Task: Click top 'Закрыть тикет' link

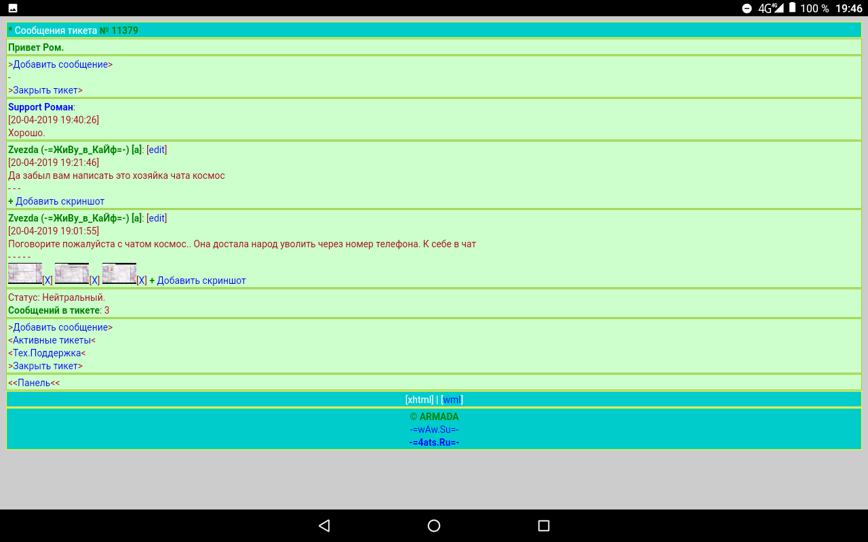Action: point(45,90)
